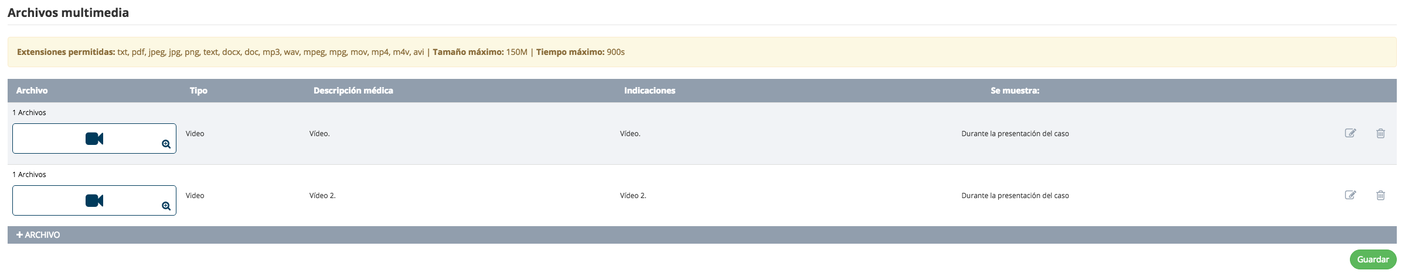Screen dimensions: 1405x277
Task: Click Vídeo 2 text under Descripción médica
Action: click(322, 196)
